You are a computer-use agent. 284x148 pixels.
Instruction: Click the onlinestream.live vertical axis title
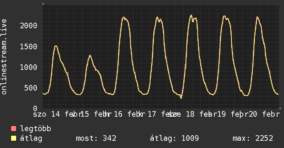[x=4, y=57]
